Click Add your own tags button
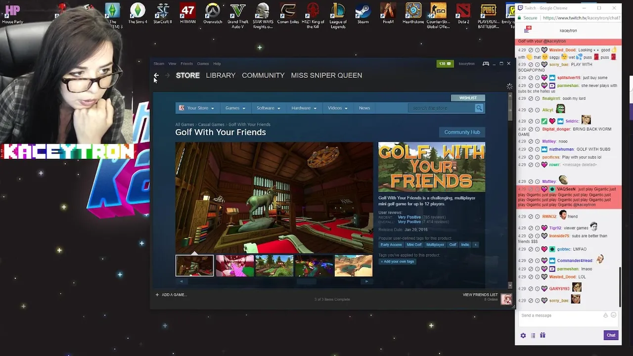Screen dimensions: 633x356 click(398, 262)
